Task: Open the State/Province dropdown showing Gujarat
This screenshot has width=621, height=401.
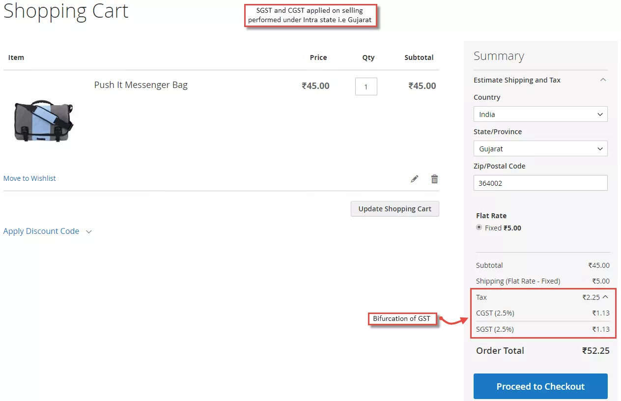Action: pos(540,148)
